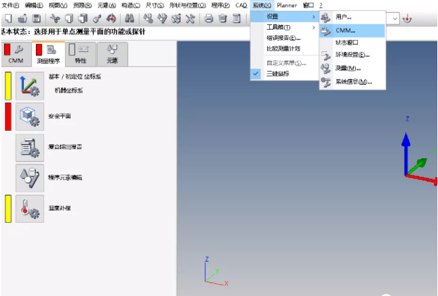This screenshot has width=438, height=296.
Task: Open the base alignment coordinate system icon
Action: tap(30, 84)
